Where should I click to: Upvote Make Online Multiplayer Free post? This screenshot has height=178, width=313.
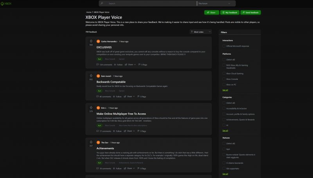coord(91,108)
